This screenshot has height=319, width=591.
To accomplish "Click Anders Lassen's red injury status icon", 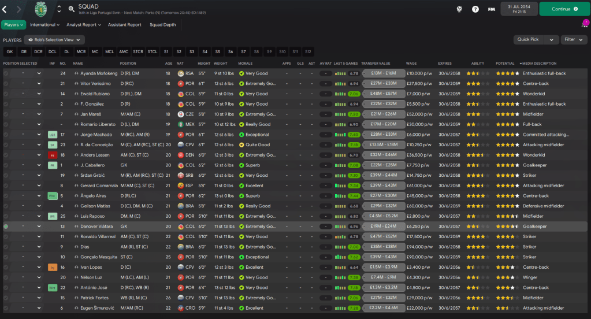I will tap(52, 155).
